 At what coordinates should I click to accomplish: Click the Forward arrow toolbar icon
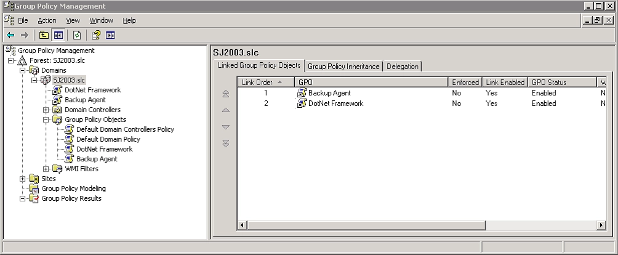25,36
